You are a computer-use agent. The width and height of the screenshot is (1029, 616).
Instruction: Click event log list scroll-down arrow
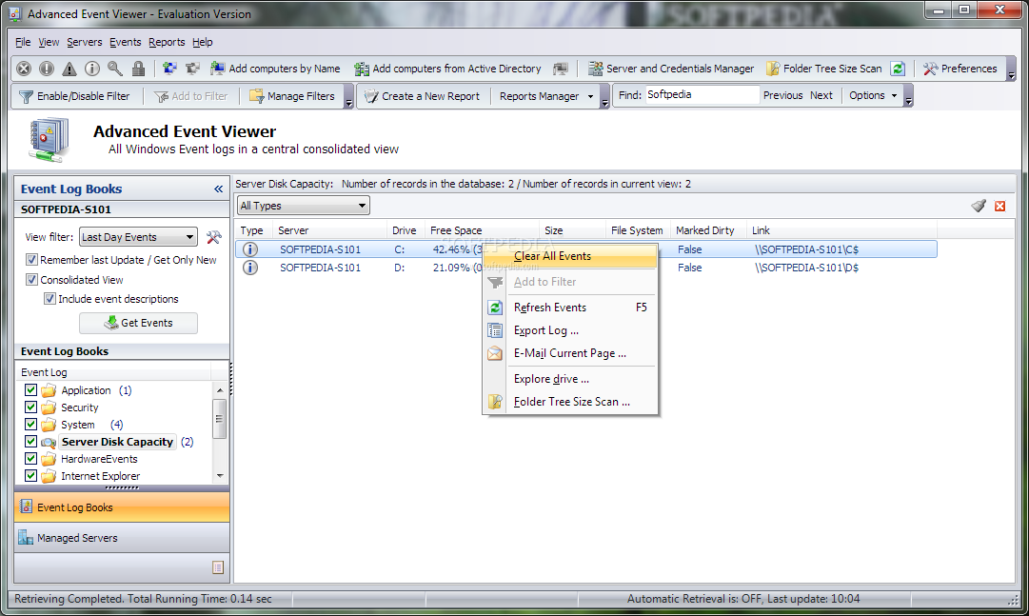(220, 475)
